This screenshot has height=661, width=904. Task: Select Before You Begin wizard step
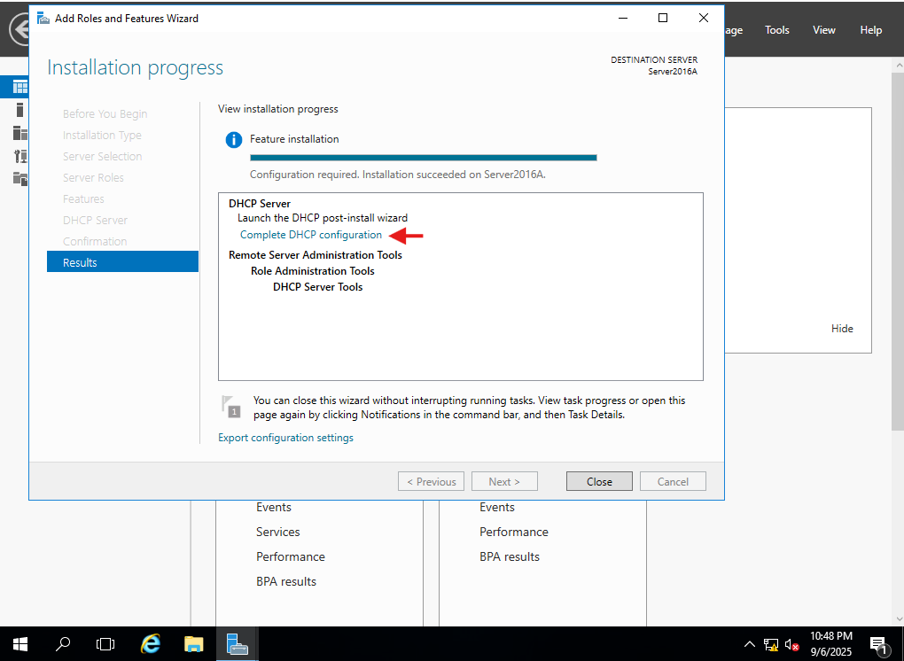click(x=105, y=114)
